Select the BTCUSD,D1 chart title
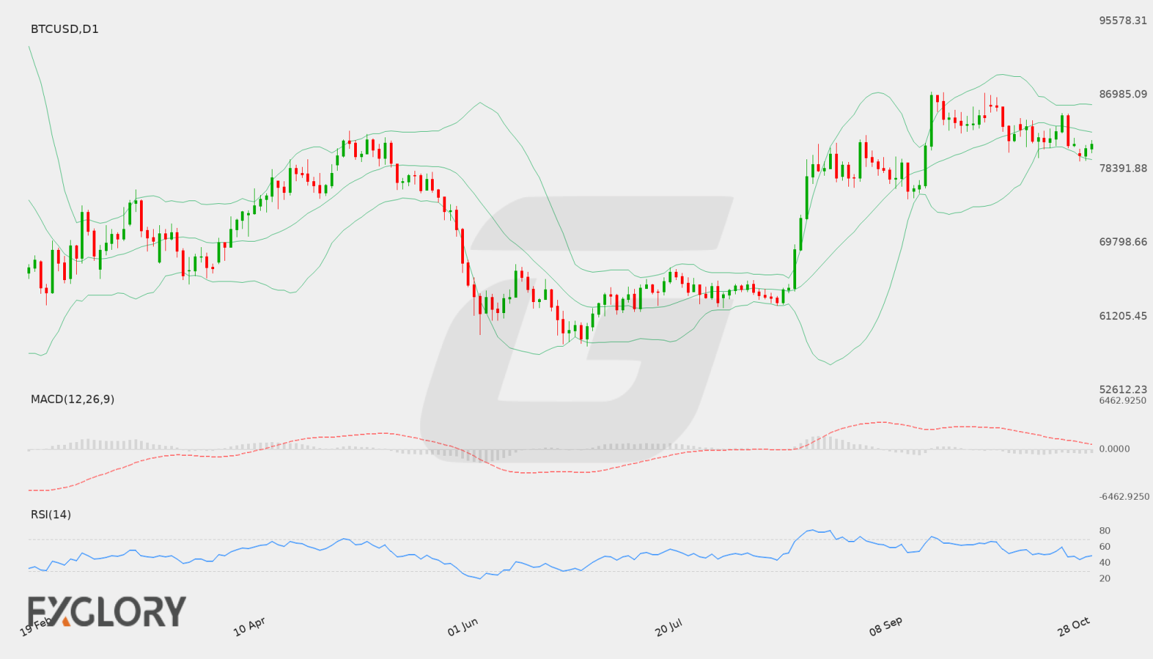1153x659 pixels. pos(65,29)
